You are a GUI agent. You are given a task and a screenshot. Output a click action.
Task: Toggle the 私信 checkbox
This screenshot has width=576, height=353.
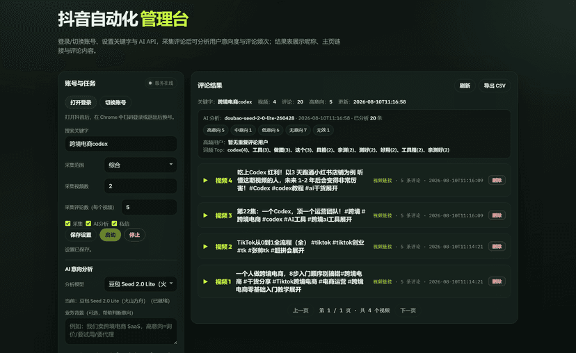[114, 224]
